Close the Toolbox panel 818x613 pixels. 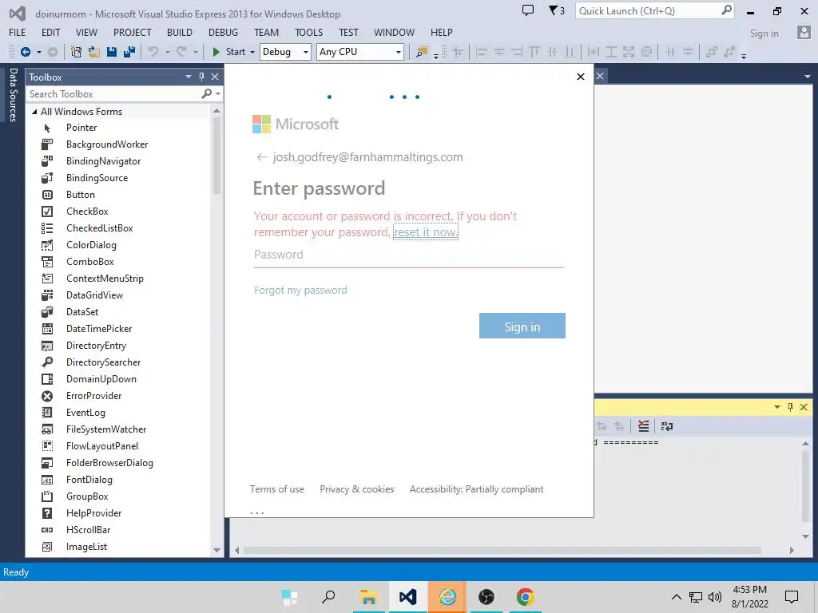coord(215,77)
